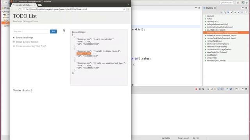Click the Remove Launch gray X icon
This screenshot has height=140, width=250.
click(x=200, y=89)
